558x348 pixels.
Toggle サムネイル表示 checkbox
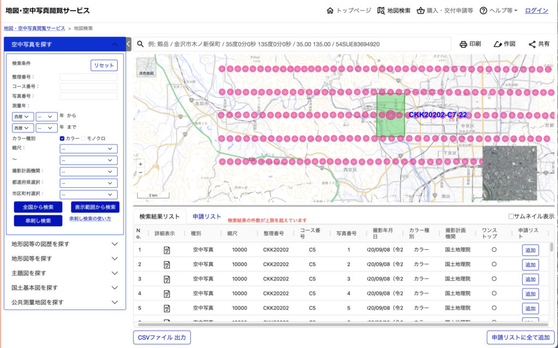(511, 216)
